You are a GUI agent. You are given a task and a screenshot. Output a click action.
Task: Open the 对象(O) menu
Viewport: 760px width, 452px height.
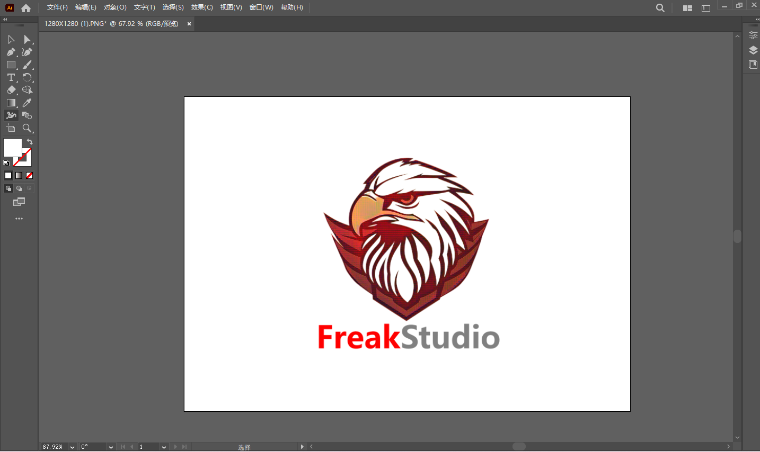[115, 7]
